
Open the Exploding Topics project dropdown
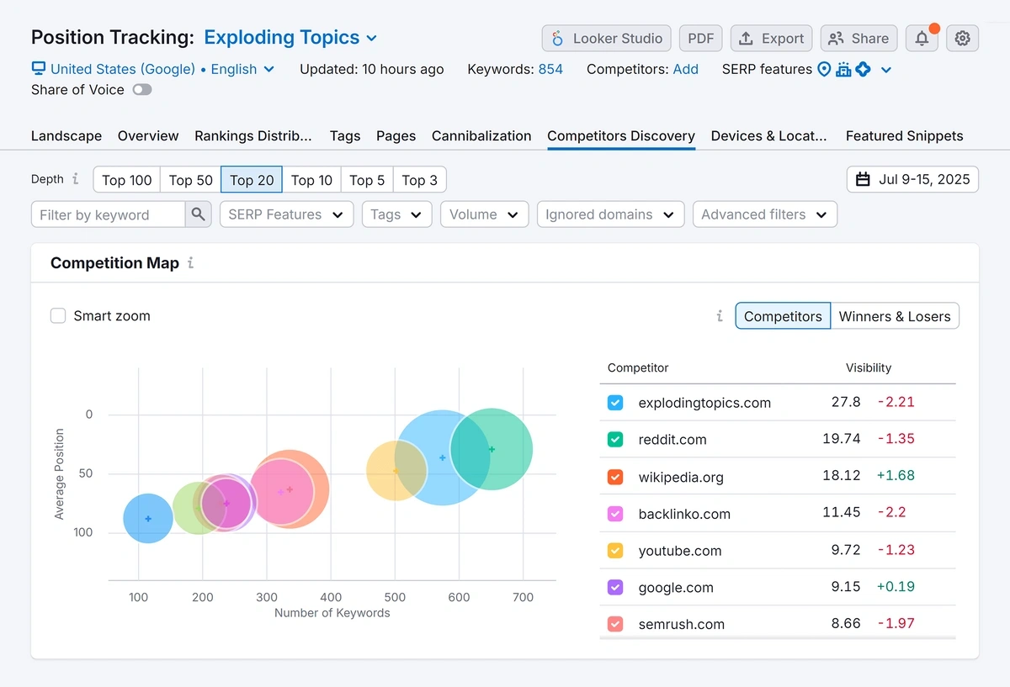(290, 38)
